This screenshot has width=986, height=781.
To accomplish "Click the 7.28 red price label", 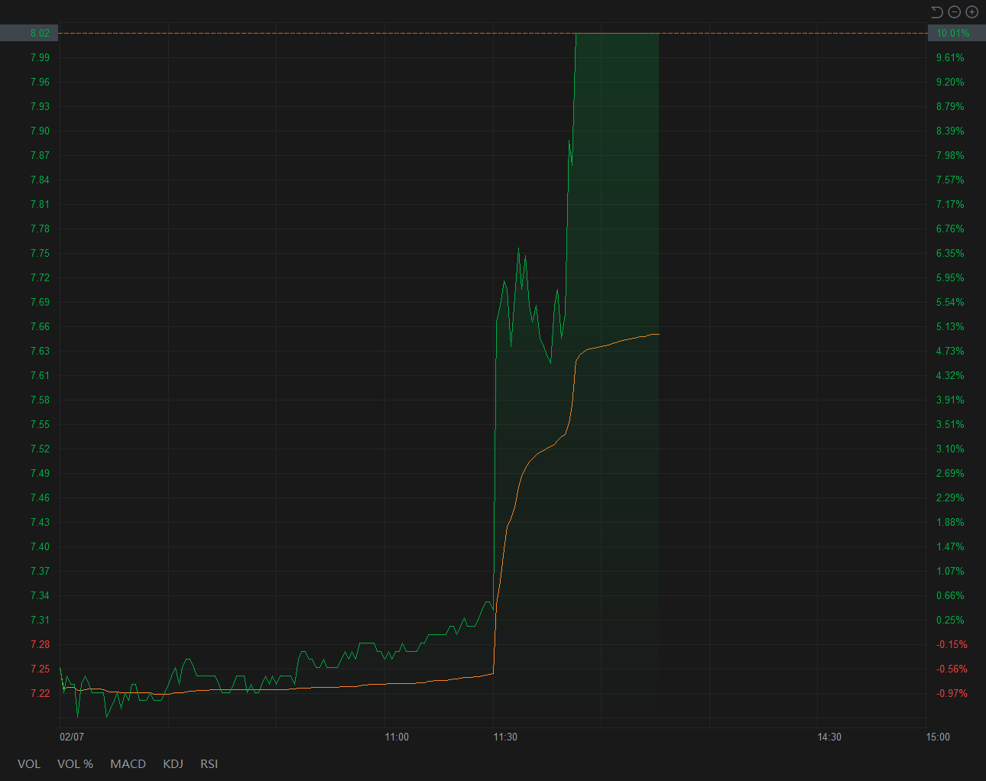I will tap(40, 644).
